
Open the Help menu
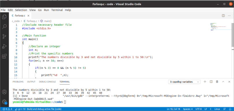(x=68, y=10)
